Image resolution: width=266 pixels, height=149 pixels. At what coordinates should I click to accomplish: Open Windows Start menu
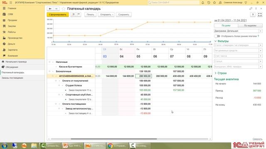(x=5, y=146)
